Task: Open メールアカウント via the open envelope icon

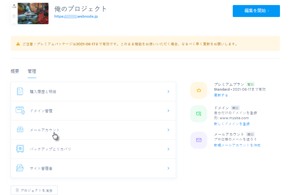Action: (20, 130)
